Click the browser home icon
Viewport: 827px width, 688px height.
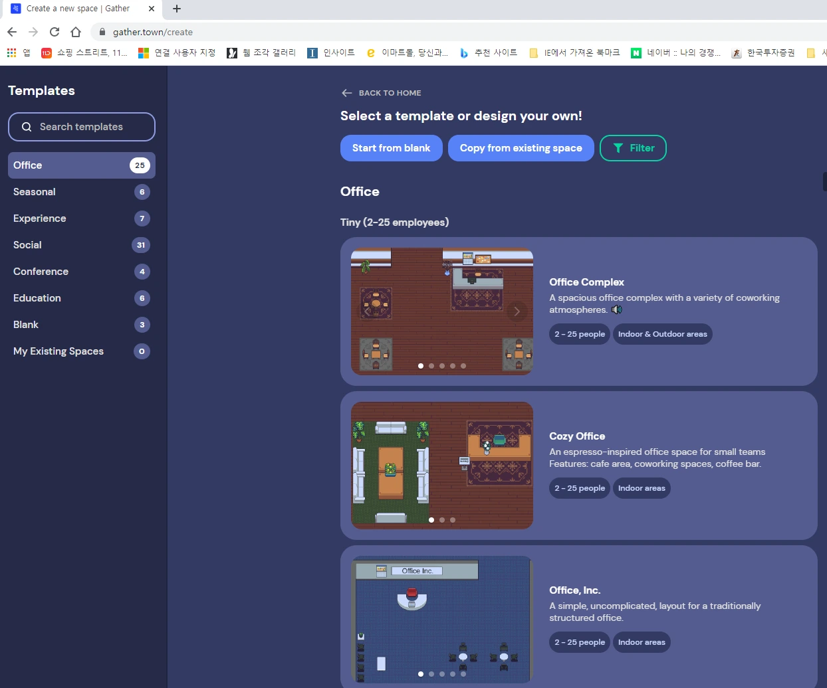pos(76,32)
